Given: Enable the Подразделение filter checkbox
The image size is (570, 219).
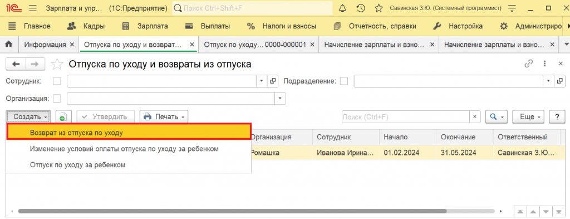Looking at the screenshot, I should (343, 81).
